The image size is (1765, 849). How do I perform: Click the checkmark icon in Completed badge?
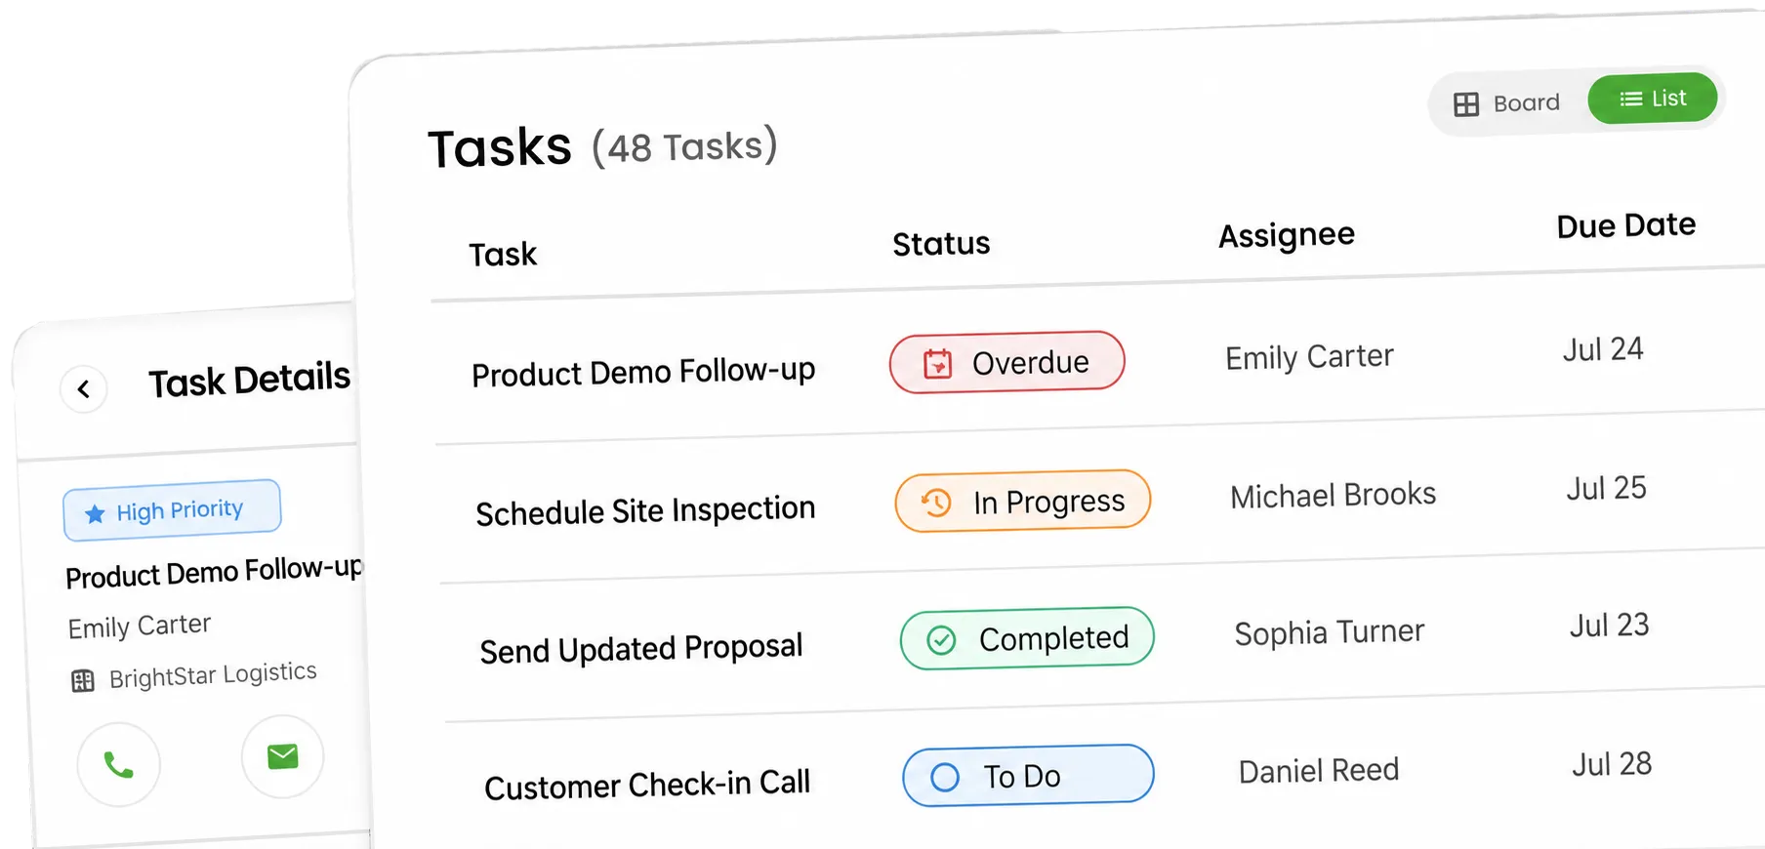click(x=941, y=640)
